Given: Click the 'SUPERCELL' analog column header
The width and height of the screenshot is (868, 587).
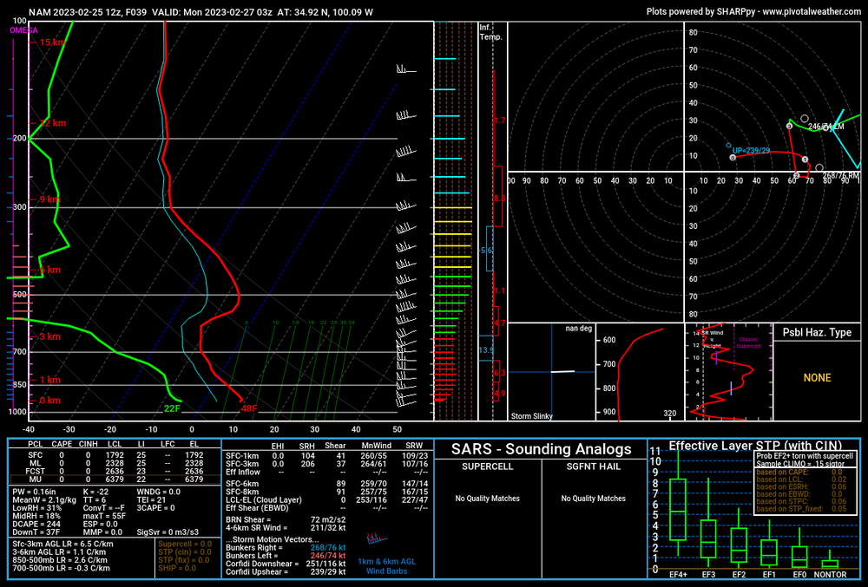Looking at the screenshot, I should (x=488, y=466).
